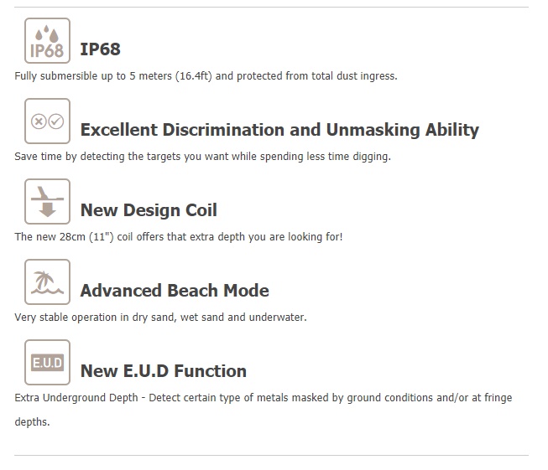Viewport: 548px width, 470px height.
Task: Click the E.U.D function icon
Action: 47,363
